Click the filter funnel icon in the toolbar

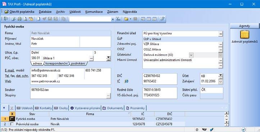[118, 19]
